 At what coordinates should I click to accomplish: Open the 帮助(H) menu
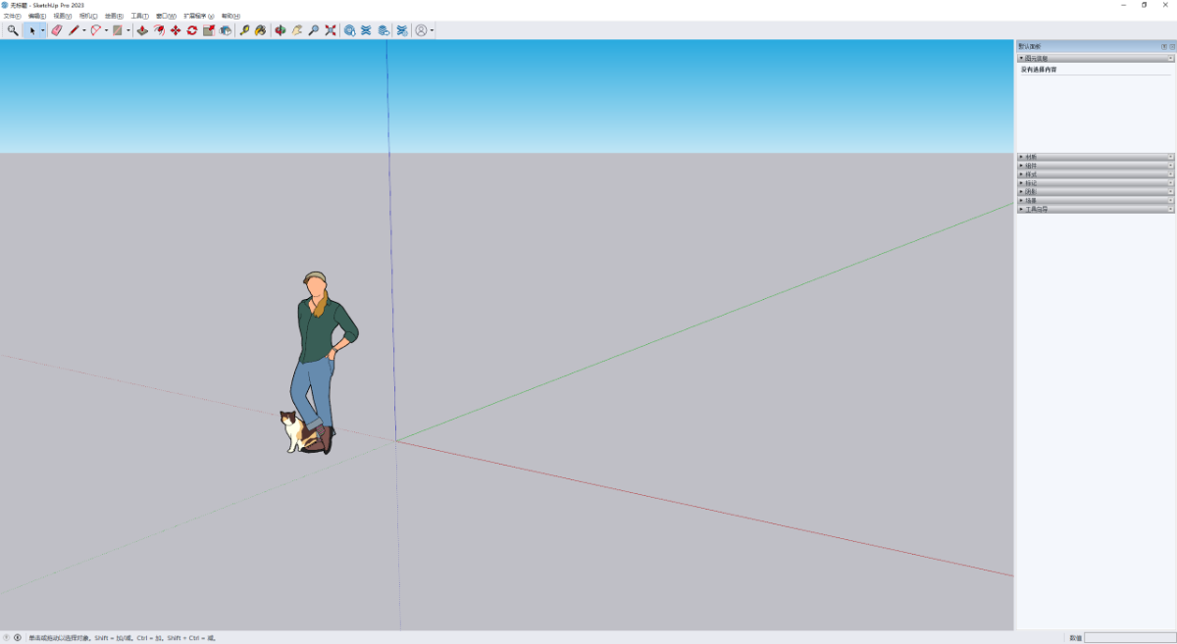[230, 17]
